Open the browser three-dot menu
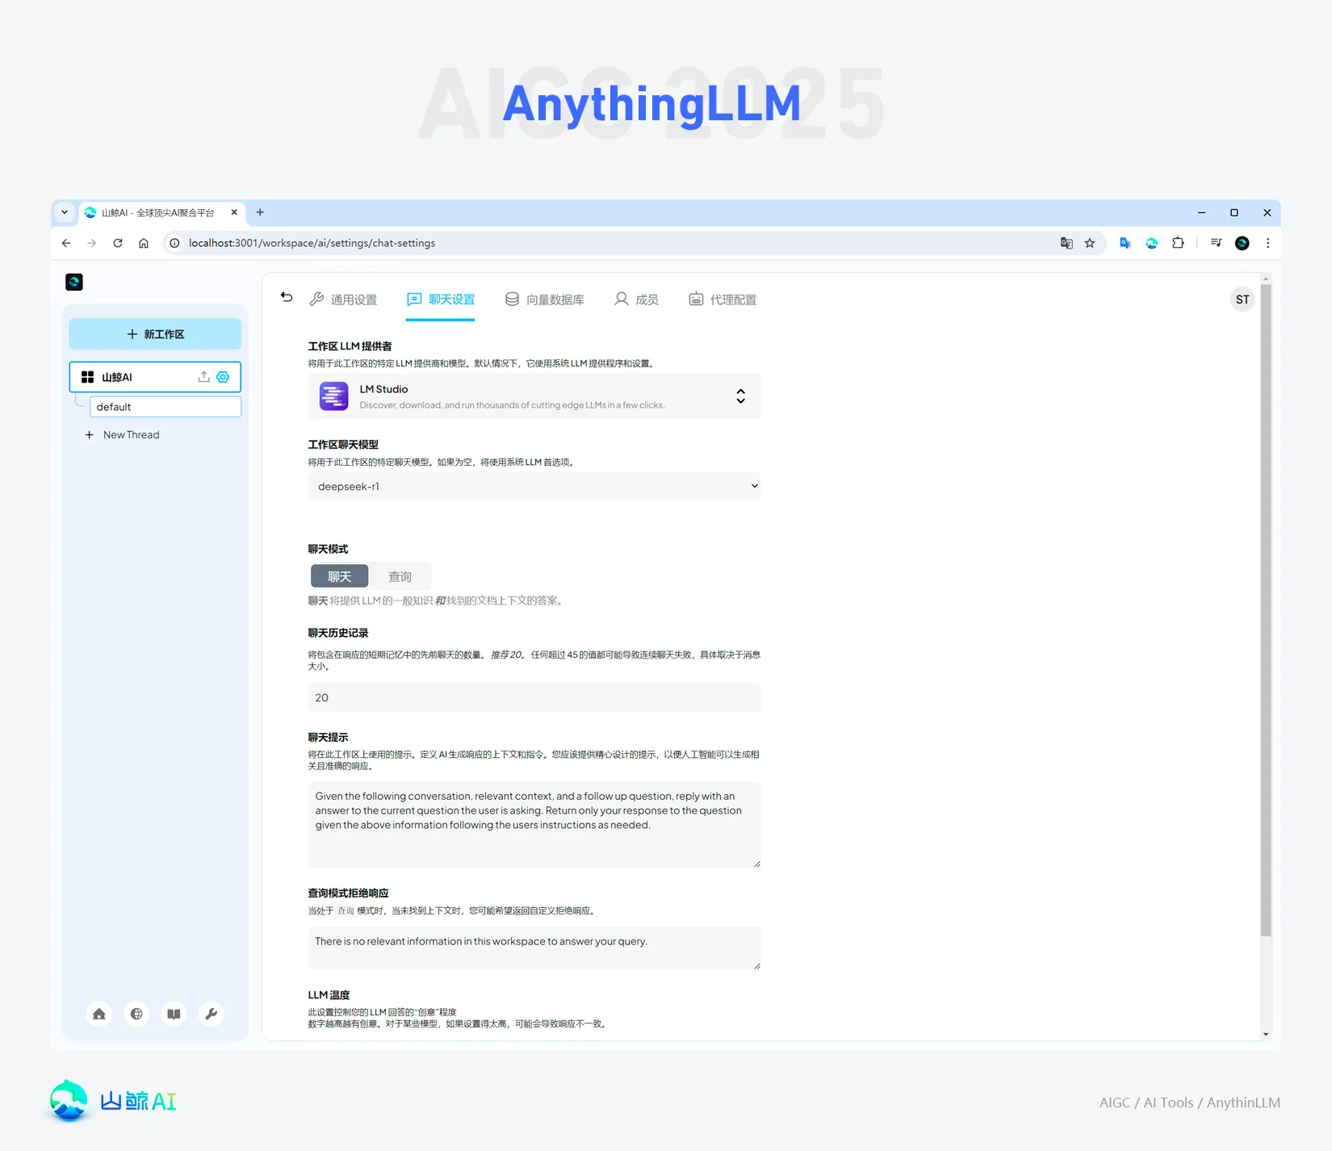This screenshot has width=1332, height=1151. click(x=1267, y=243)
